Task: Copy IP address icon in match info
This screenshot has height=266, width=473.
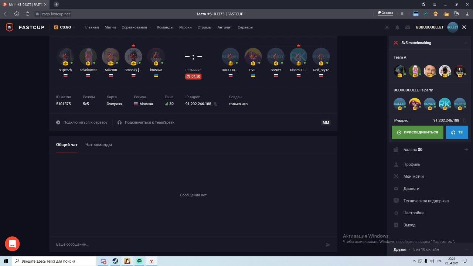Action: (215, 104)
